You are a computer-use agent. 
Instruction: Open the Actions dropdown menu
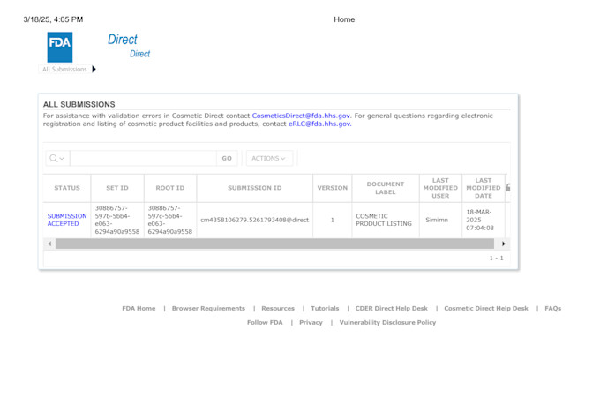click(269, 158)
